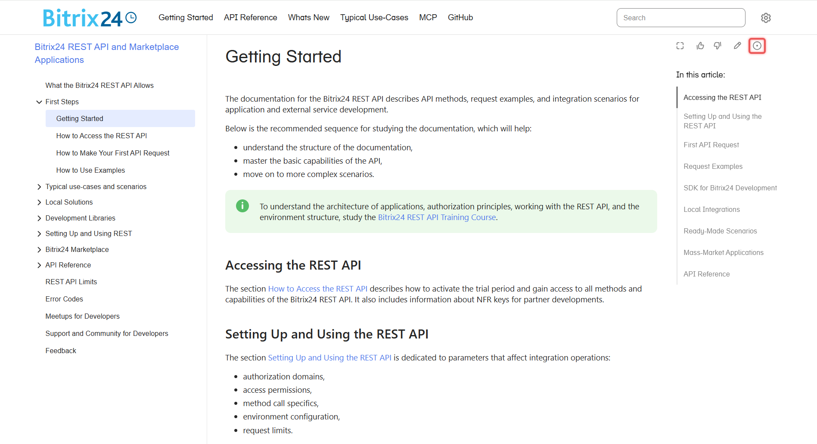Collapse the First Steps section
The height and width of the screenshot is (444, 817).
tap(39, 102)
